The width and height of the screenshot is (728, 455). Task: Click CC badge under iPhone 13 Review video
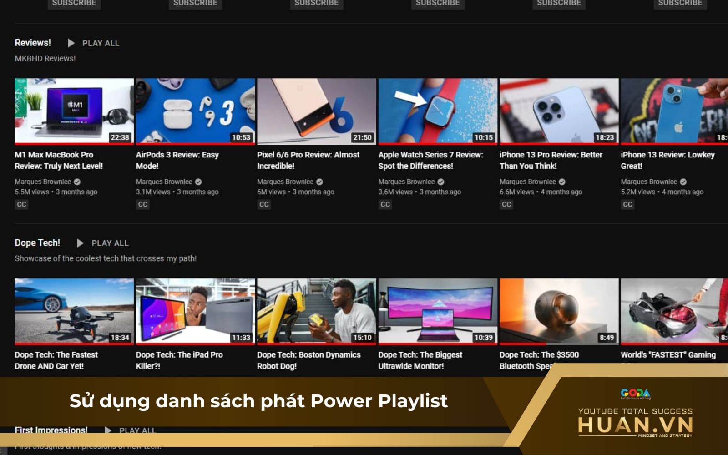[628, 205]
